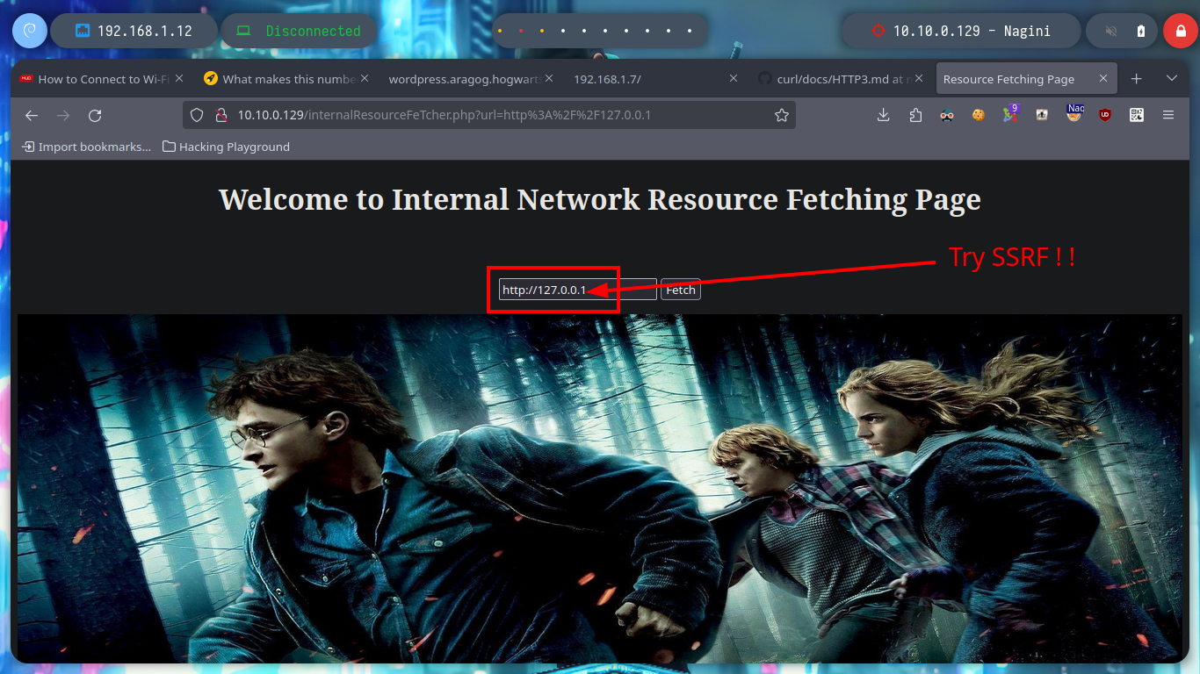The height and width of the screenshot is (674, 1200).
Task: Toggle the muted volume icon in panel
Action: (1111, 31)
